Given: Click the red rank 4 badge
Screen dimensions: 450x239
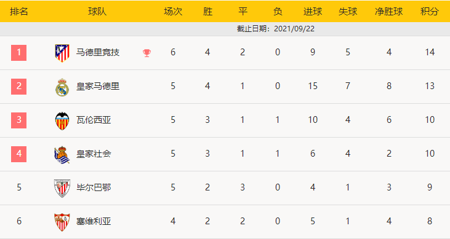Looking at the screenshot, I should click(x=18, y=154).
